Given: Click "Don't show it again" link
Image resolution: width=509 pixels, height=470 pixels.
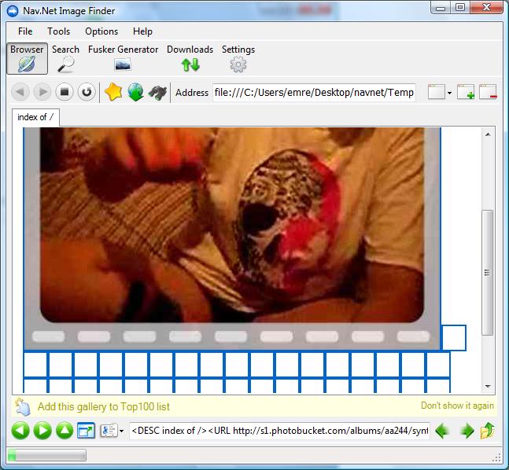Looking at the screenshot, I should point(457,406).
